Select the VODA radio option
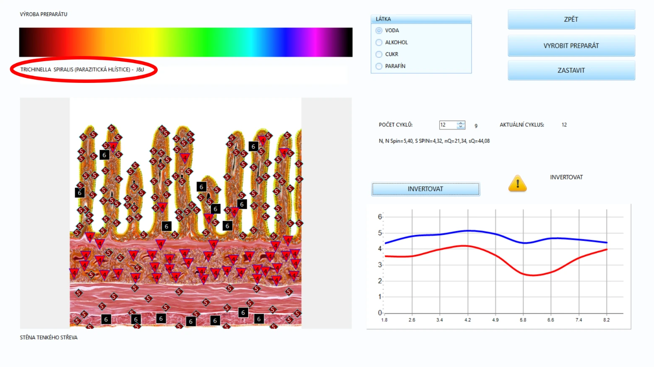Viewport: 654px width, 367px height. click(379, 31)
